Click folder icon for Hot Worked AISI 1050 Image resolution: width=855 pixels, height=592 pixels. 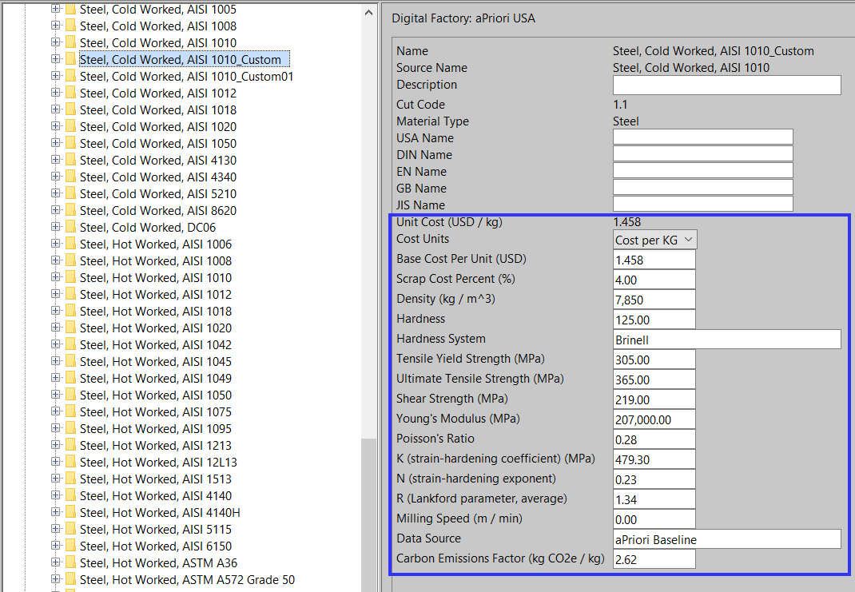[x=70, y=395]
